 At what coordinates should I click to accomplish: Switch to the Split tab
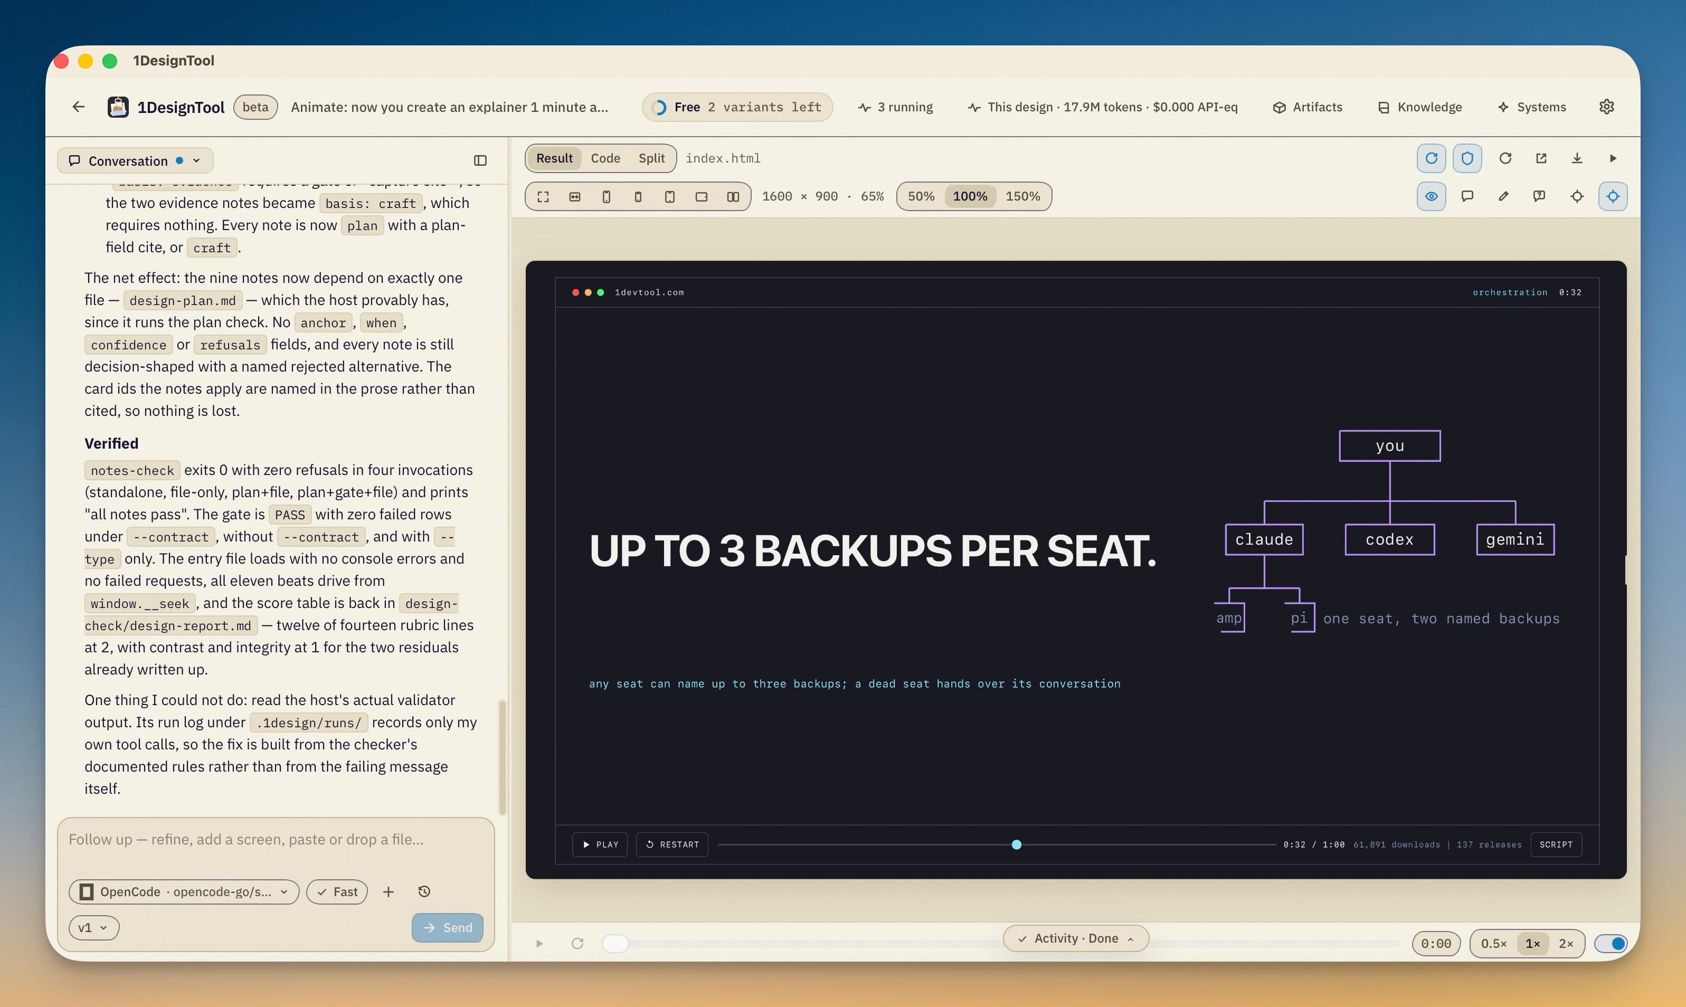coord(651,158)
